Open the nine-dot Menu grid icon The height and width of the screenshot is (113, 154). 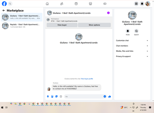pyautogui.click(x=136, y=4)
